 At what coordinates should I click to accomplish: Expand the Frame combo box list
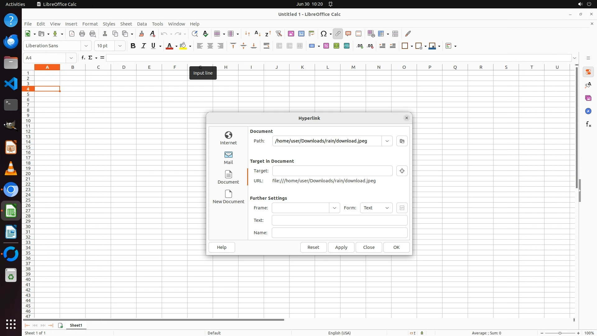[x=334, y=208]
